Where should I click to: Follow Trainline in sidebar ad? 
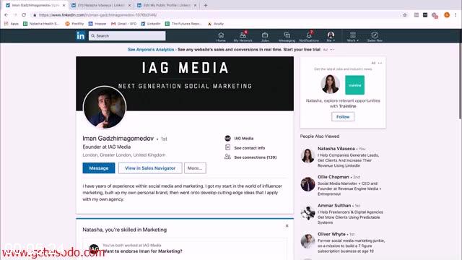pyautogui.click(x=343, y=117)
